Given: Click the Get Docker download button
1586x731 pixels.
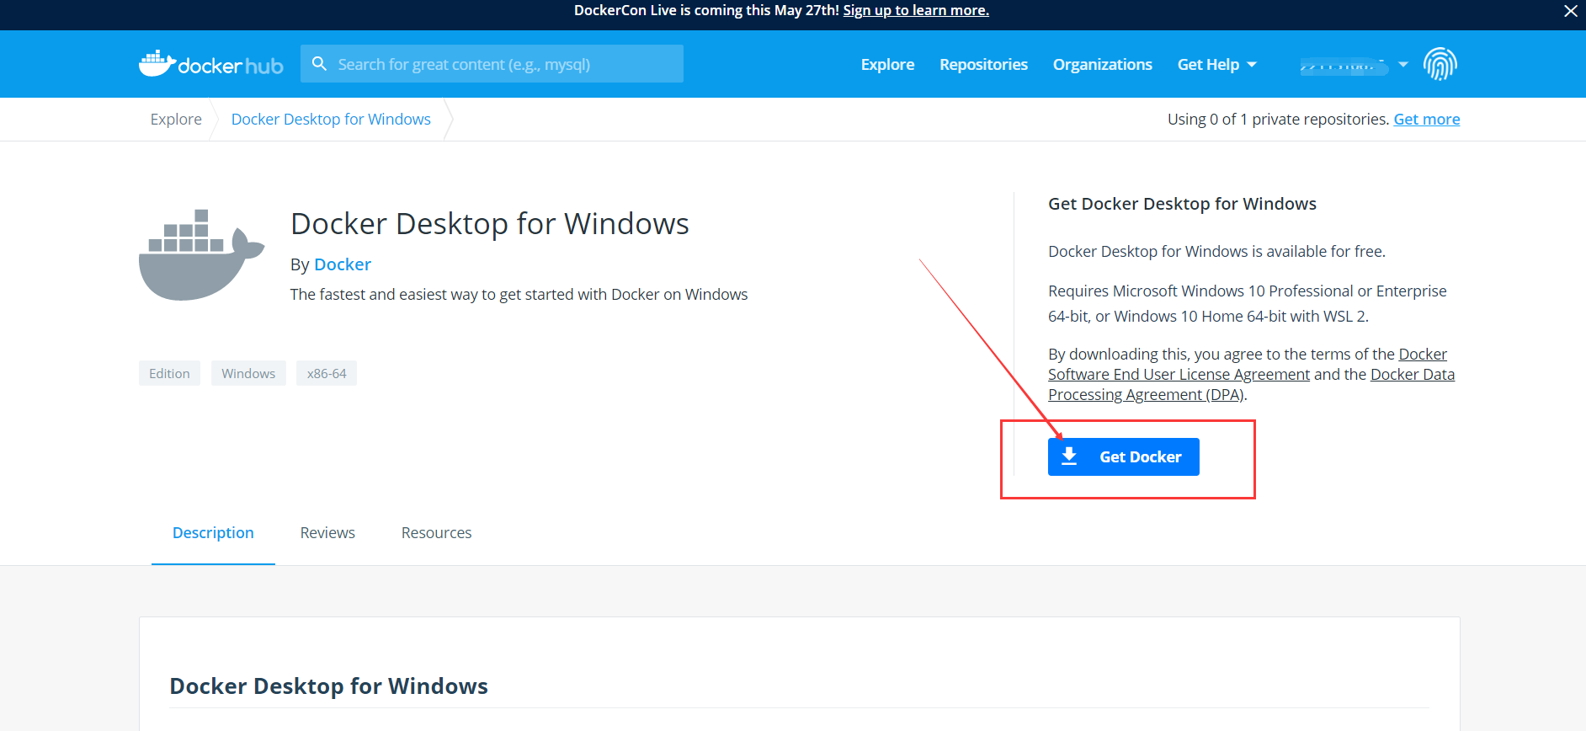Looking at the screenshot, I should [x=1123, y=456].
